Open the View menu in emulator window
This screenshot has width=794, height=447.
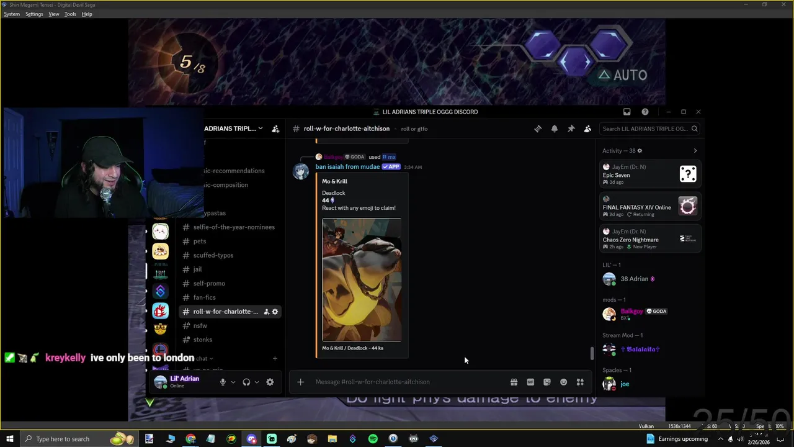[54, 14]
